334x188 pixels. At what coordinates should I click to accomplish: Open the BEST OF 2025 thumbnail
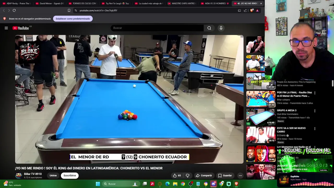click(261, 81)
